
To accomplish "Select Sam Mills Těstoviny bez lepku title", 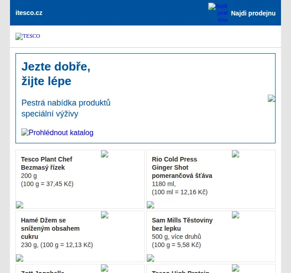I will coord(182,224).
